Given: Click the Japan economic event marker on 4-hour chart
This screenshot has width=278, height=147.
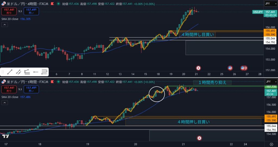Looking at the screenshot, I should [x=198, y=67].
